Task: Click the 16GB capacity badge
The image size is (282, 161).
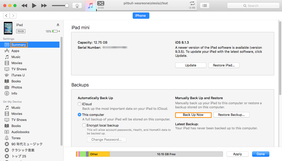Action: point(21,31)
